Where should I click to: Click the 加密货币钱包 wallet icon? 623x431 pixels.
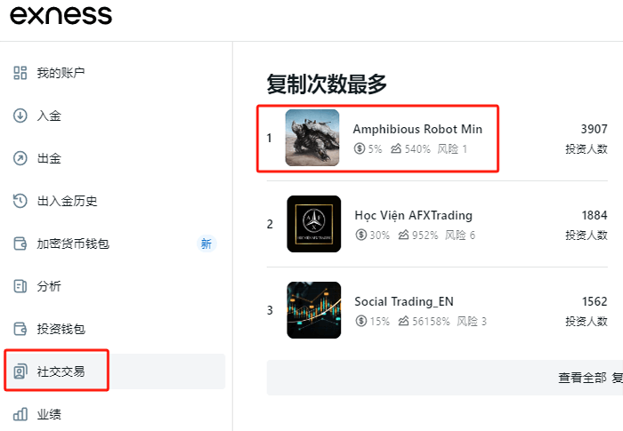click(20, 243)
